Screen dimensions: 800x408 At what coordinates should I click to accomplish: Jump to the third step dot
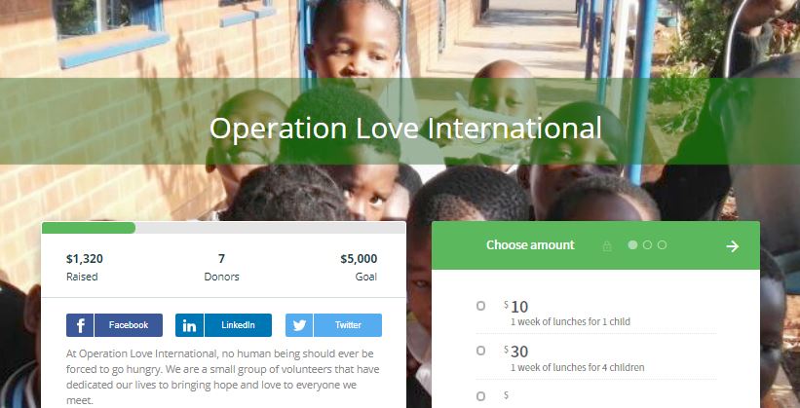(662, 244)
